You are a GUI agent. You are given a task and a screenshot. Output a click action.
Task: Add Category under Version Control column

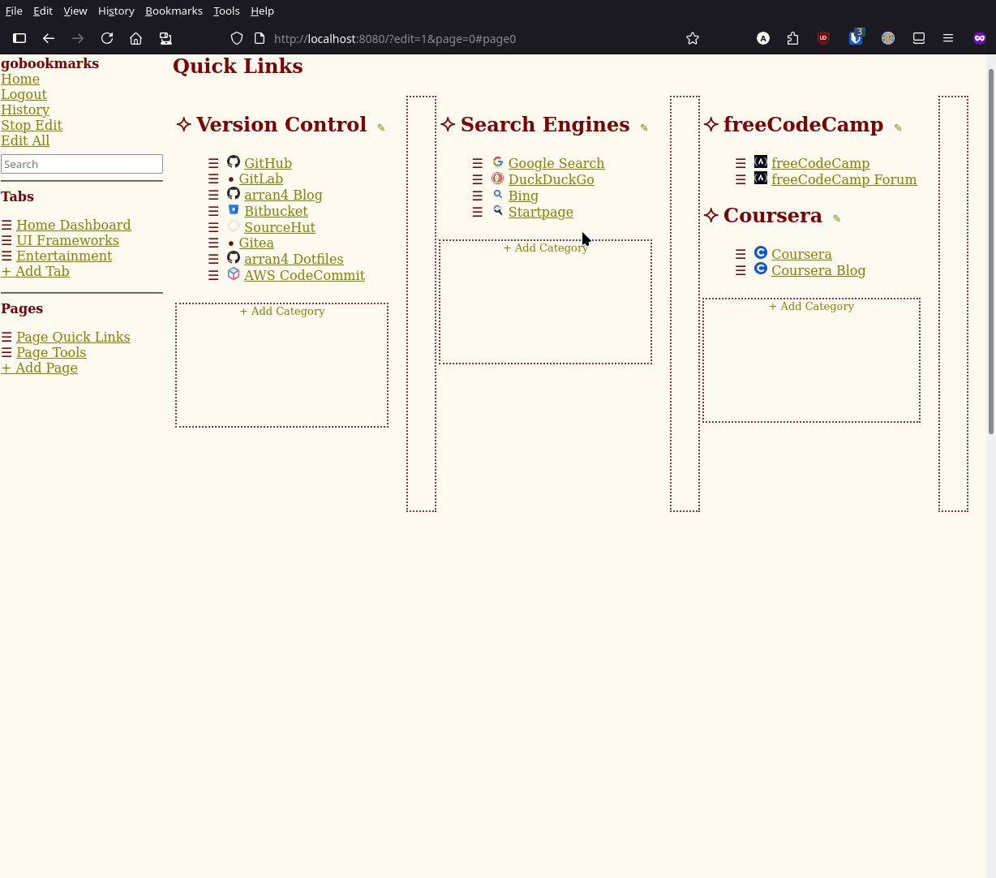(281, 311)
